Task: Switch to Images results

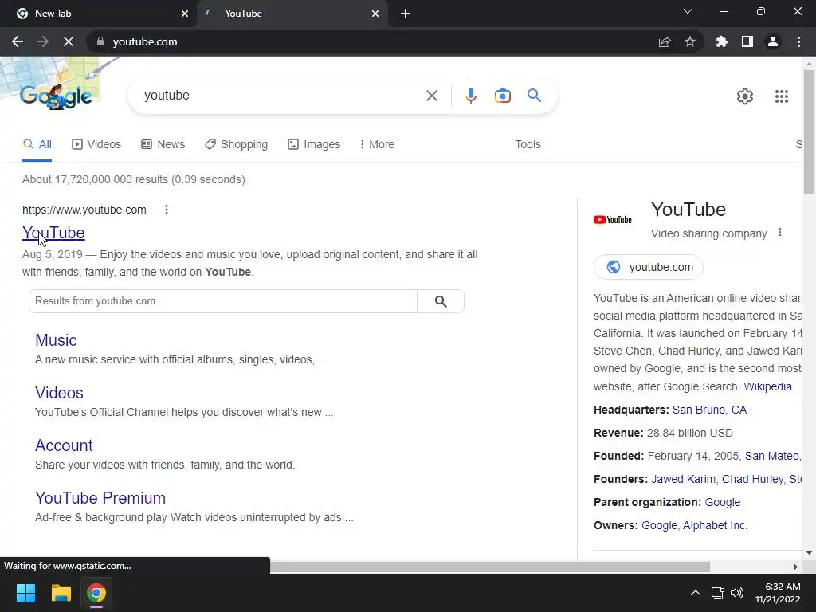Action: (314, 144)
